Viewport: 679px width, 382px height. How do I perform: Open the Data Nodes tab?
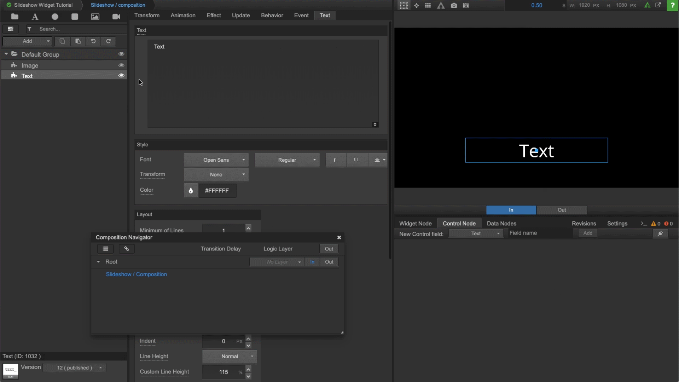[x=502, y=223]
